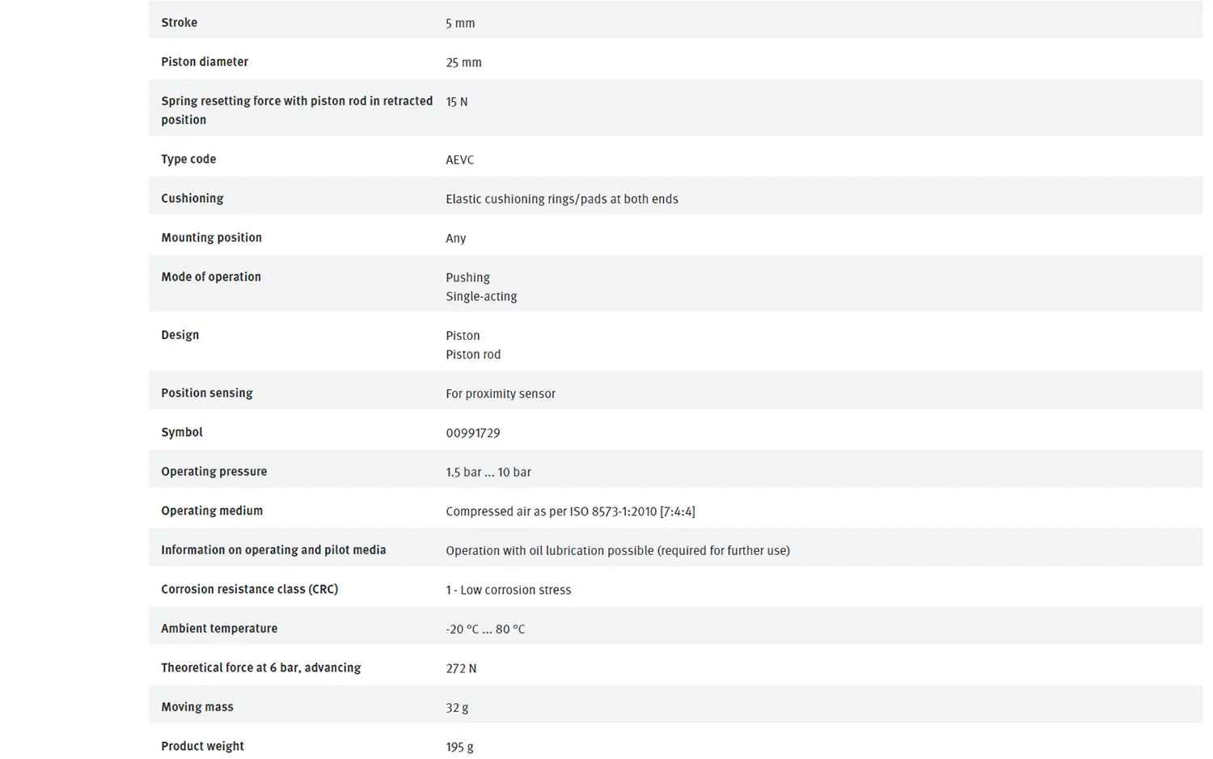This screenshot has width=1213, height=759.
Task: Click the operating pressure range value
Action: tap(488, 473)
